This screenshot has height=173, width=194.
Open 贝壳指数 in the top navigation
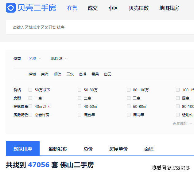click(139, 8)
